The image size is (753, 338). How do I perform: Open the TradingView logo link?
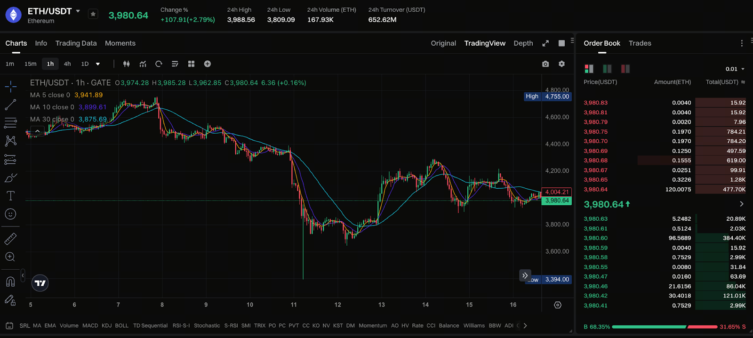click(x=40, y=283)
